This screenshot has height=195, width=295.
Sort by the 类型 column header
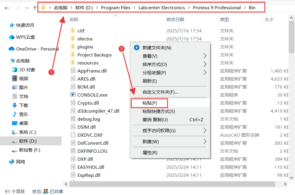click(x=224, y=19)
